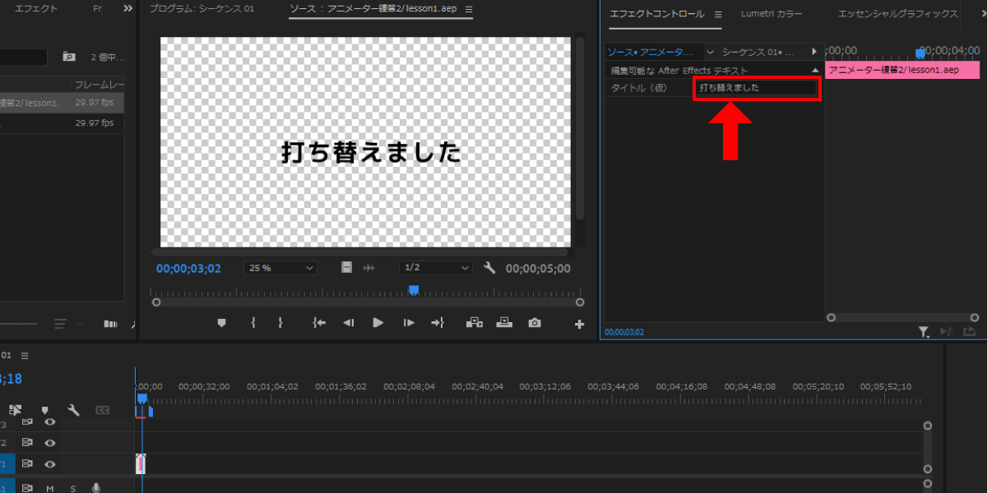The image size is (987, 493).
Task: Hide the V1 track eye toggle
Action: tap(50, 464)
